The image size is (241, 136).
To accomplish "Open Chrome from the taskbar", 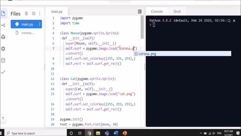I will pyautogui.click(x=89, y=133).
